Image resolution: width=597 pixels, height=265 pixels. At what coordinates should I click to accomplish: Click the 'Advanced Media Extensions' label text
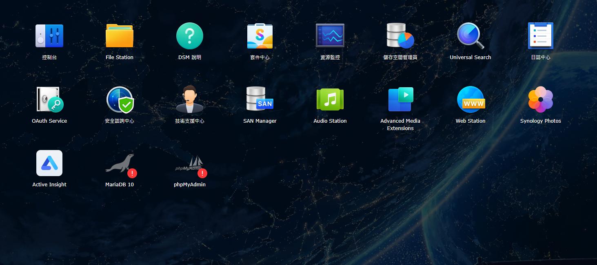pyautogui.click(x=400, y=125)
